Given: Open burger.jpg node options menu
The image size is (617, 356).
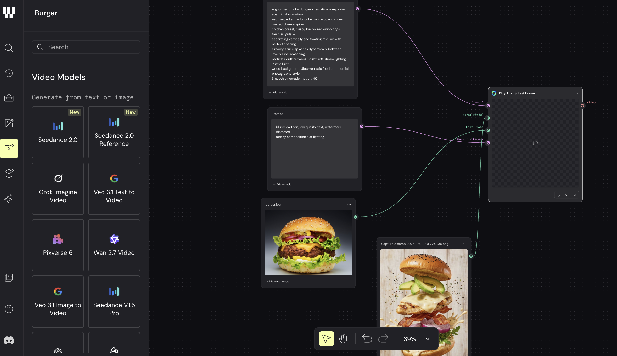Looking at the screenshot, I should pyautogui.click(x=349, y=205).
